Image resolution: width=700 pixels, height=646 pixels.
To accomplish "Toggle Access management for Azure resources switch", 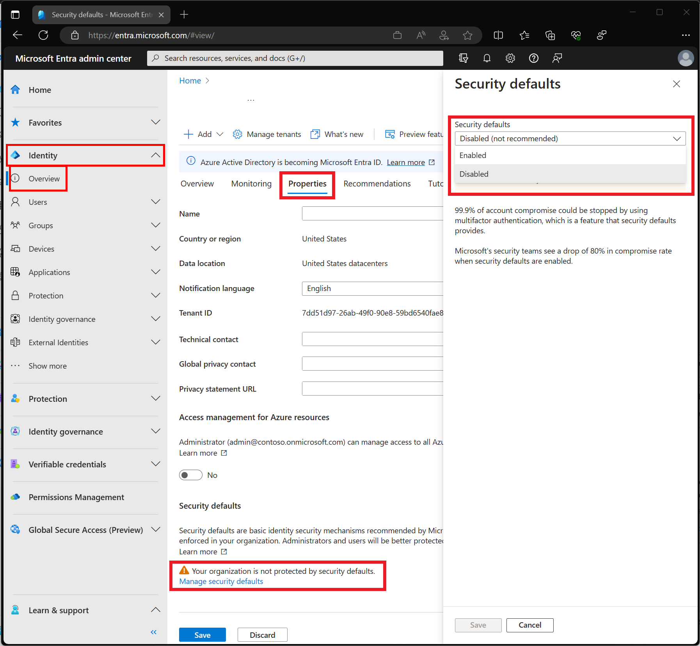I will pos(190,475).
